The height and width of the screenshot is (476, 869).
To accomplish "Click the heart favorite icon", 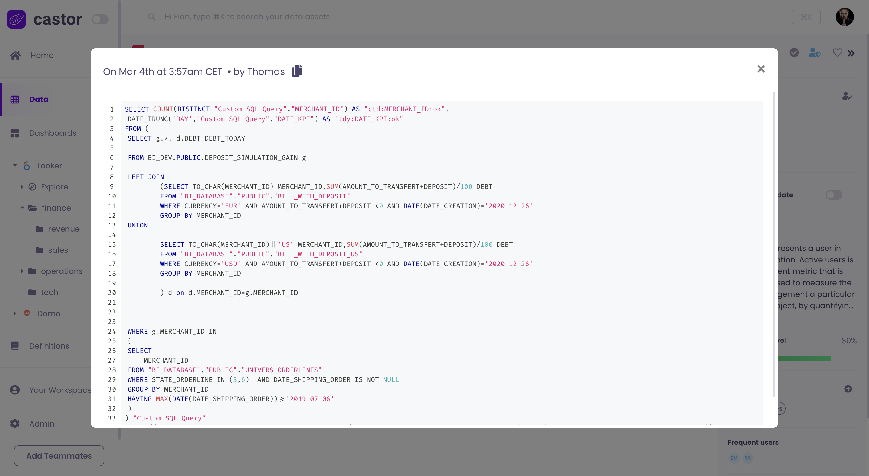I will coord(837,52).
